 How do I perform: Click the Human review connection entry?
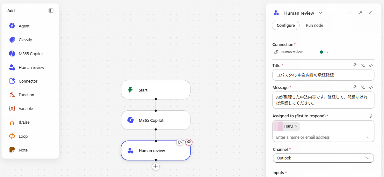point(292,52)
